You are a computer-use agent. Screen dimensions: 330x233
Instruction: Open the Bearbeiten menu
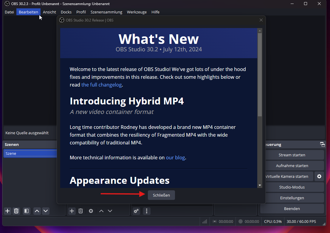tap(28, 12)
